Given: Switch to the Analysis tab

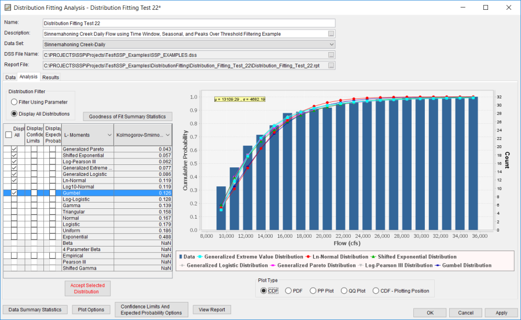Looking at the screenshot, I should (28, 77).
